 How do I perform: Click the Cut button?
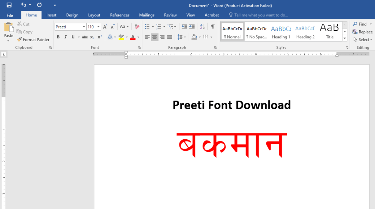(x=23, y=24)
